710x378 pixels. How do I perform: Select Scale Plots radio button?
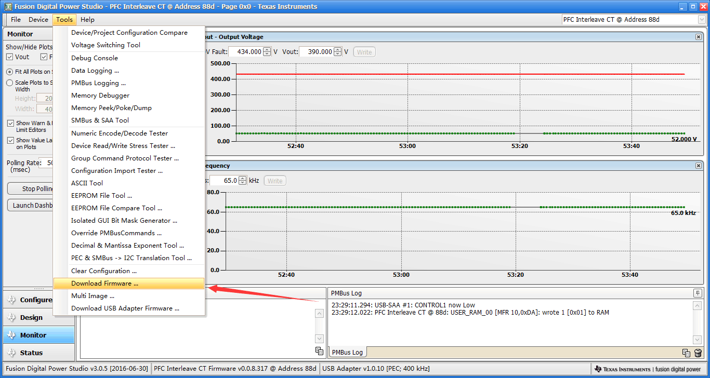pyautogui.click(x=9, y=83)
